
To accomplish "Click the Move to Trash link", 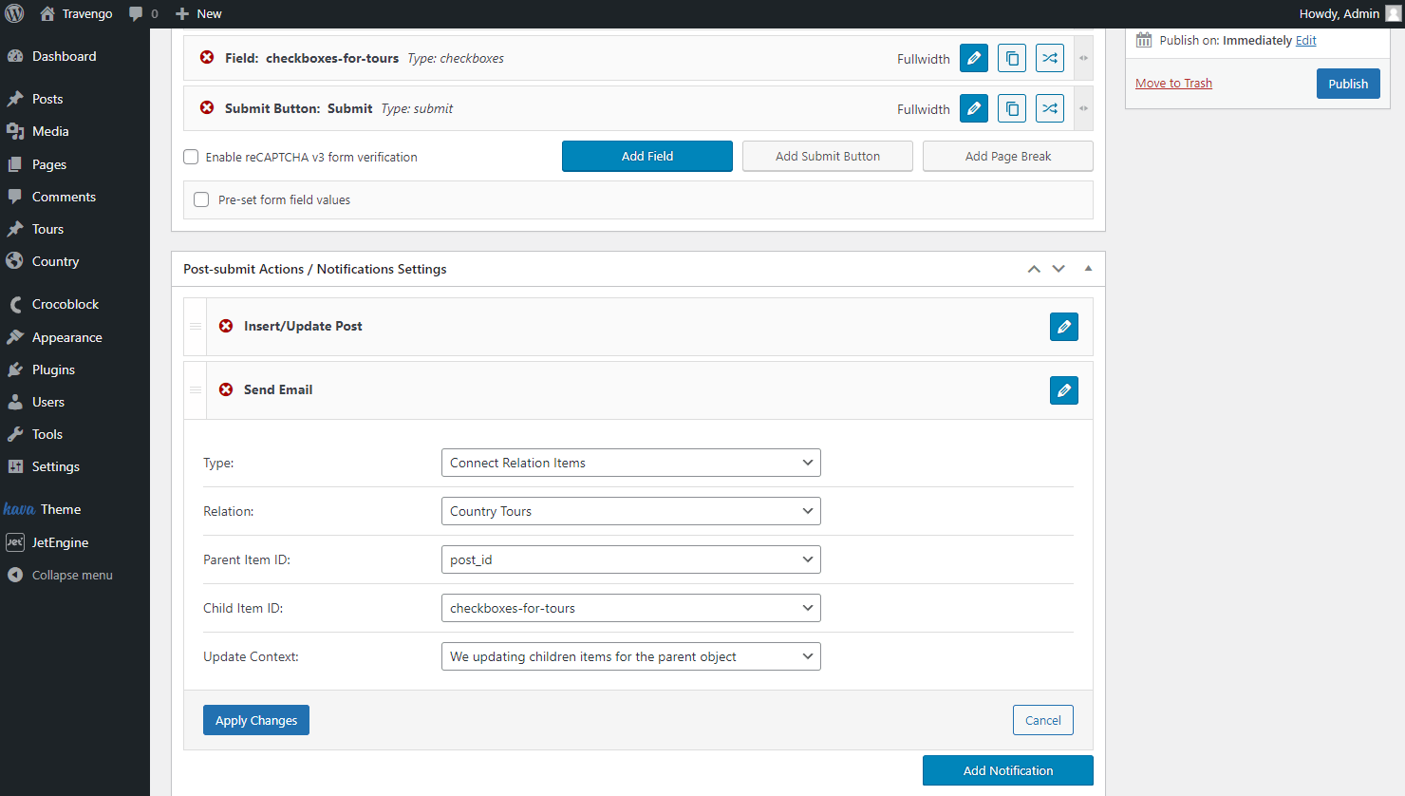I will tap(1173, 83).
